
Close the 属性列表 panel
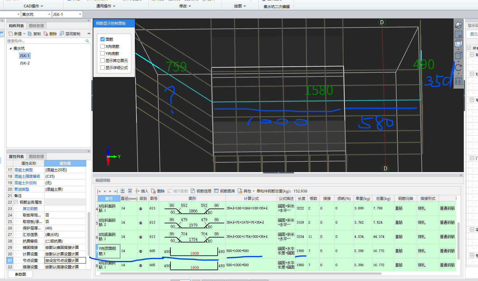coord(89,151)
